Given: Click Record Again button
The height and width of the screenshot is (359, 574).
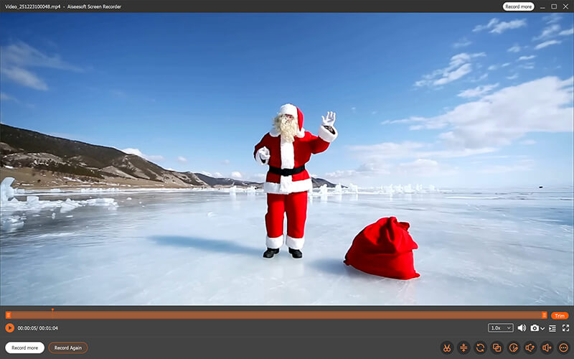Looking at the screenshot, I should point(68,348).
